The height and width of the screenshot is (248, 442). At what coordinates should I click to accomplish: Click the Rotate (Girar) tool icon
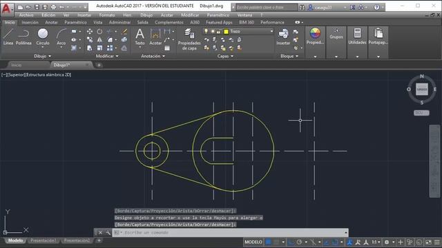pyautogui.click(x=99, y=32)
